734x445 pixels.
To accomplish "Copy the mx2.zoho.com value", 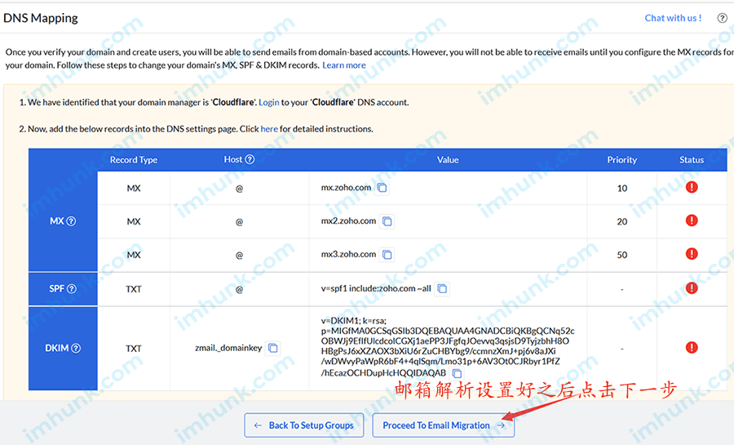I will point(387,221).
